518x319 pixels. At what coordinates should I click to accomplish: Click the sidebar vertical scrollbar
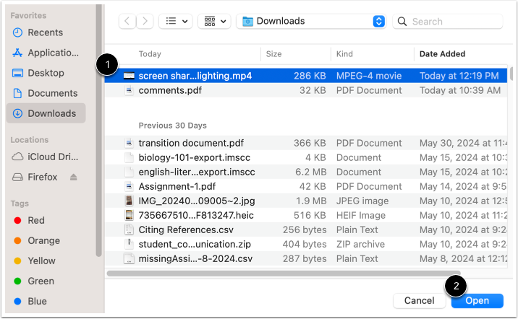pyautogui.click(x=98, y=130)
